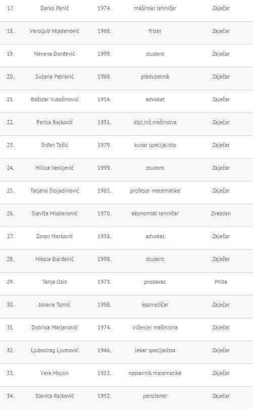Select Milica Vasiljević name cell
This screenshot has height=409, width=253.
tap(55, 168)
